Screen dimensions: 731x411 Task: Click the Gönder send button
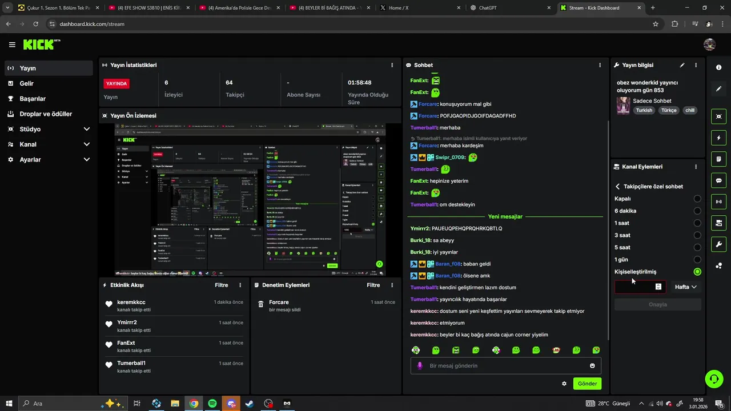587,384
